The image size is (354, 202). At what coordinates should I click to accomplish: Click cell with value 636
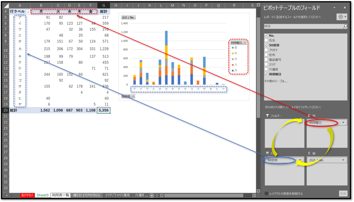click(104, 86)
